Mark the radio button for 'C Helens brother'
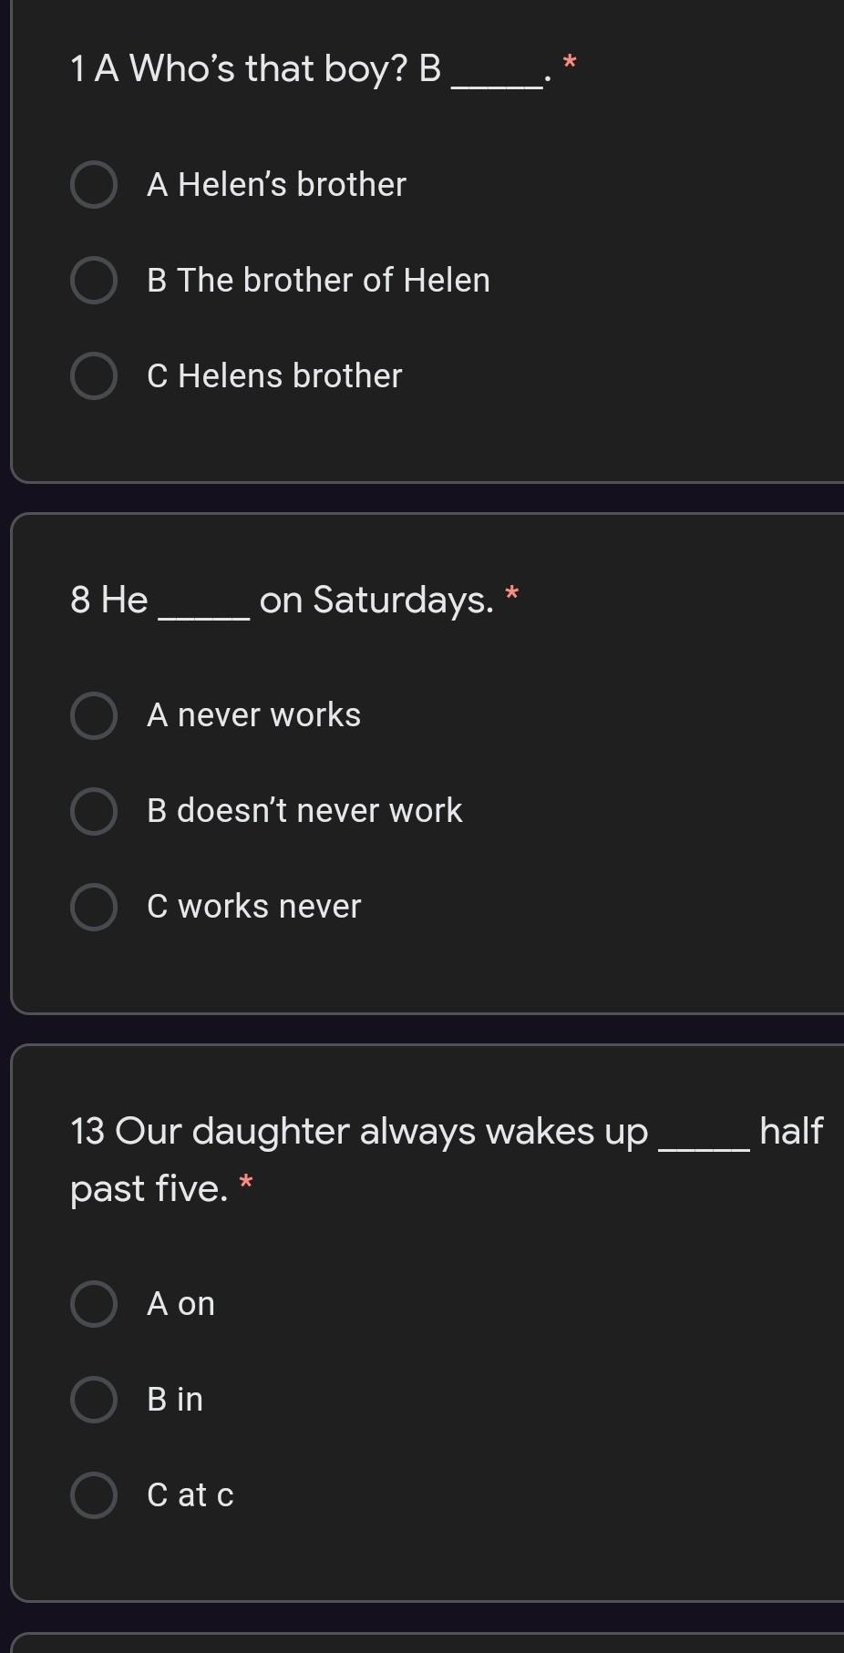Viewport: 844px width, 1653px height. (x=94, y=375)
